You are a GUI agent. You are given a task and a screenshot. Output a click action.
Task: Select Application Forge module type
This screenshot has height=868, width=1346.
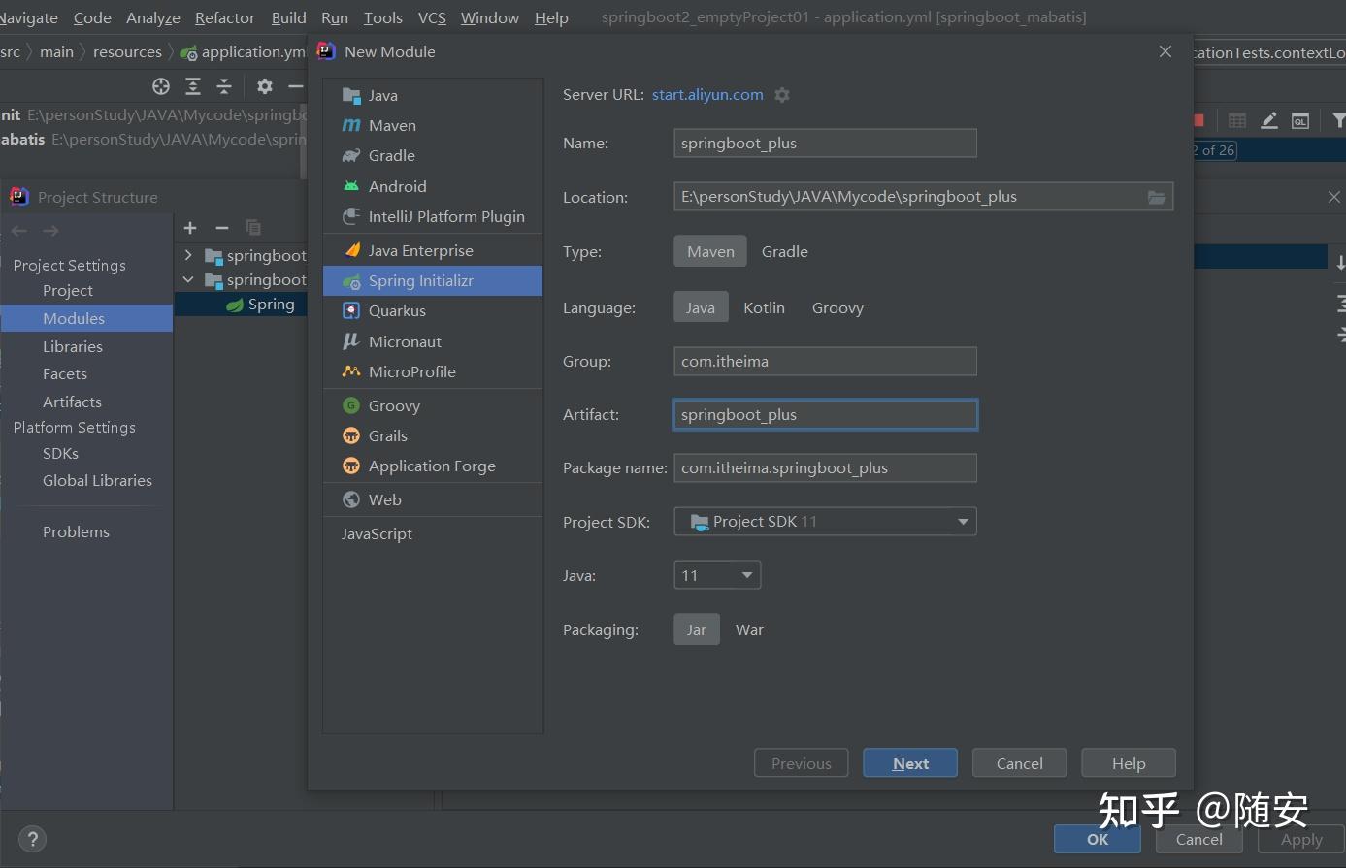(432, 466)
